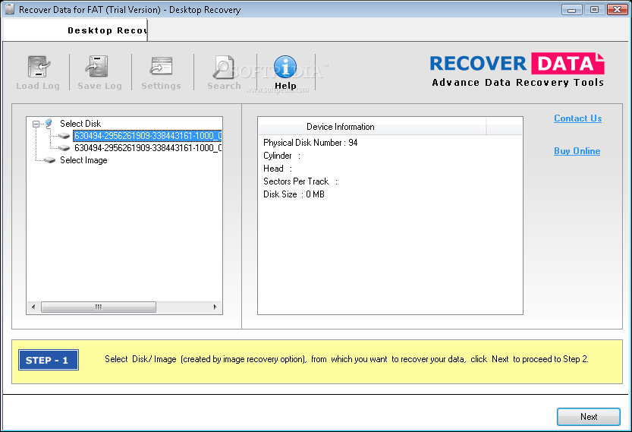Screen dimensions: 632x432
Task: Select the Select Image tree item
Action: pos(83,160)
